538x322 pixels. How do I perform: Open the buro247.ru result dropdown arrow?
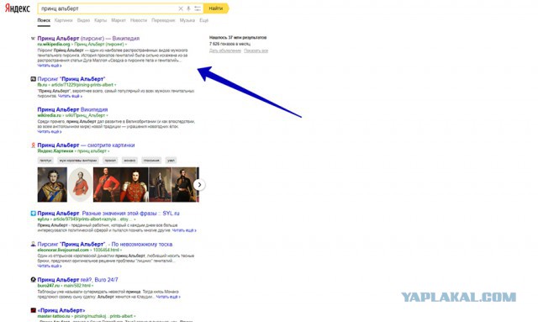click(92, 286)
